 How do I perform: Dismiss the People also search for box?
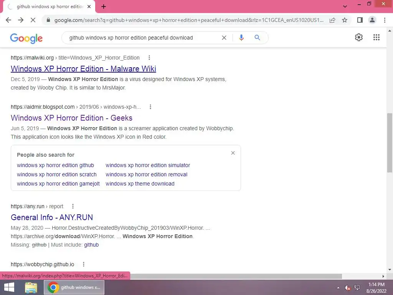pos(233,153)
